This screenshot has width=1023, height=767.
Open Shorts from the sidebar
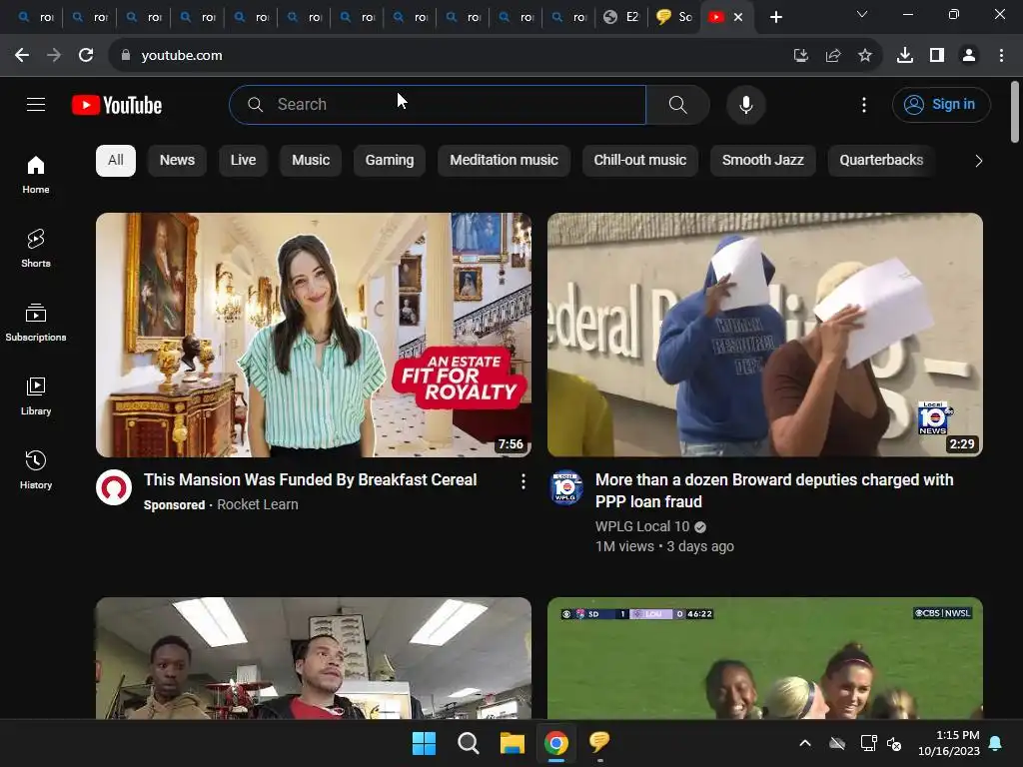(x=36, y=249)
